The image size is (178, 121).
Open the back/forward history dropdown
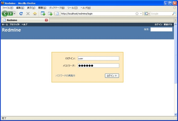point(14,14)
